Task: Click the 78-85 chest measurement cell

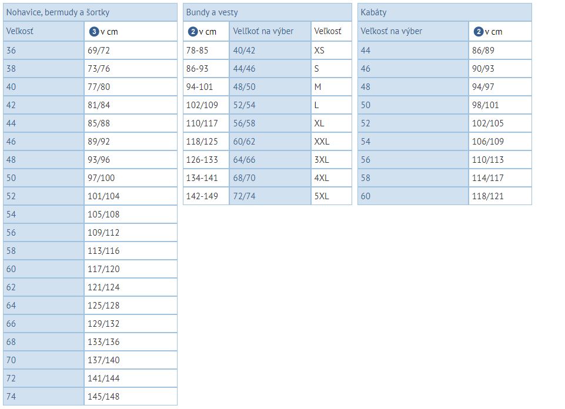Action: point(206,51)
